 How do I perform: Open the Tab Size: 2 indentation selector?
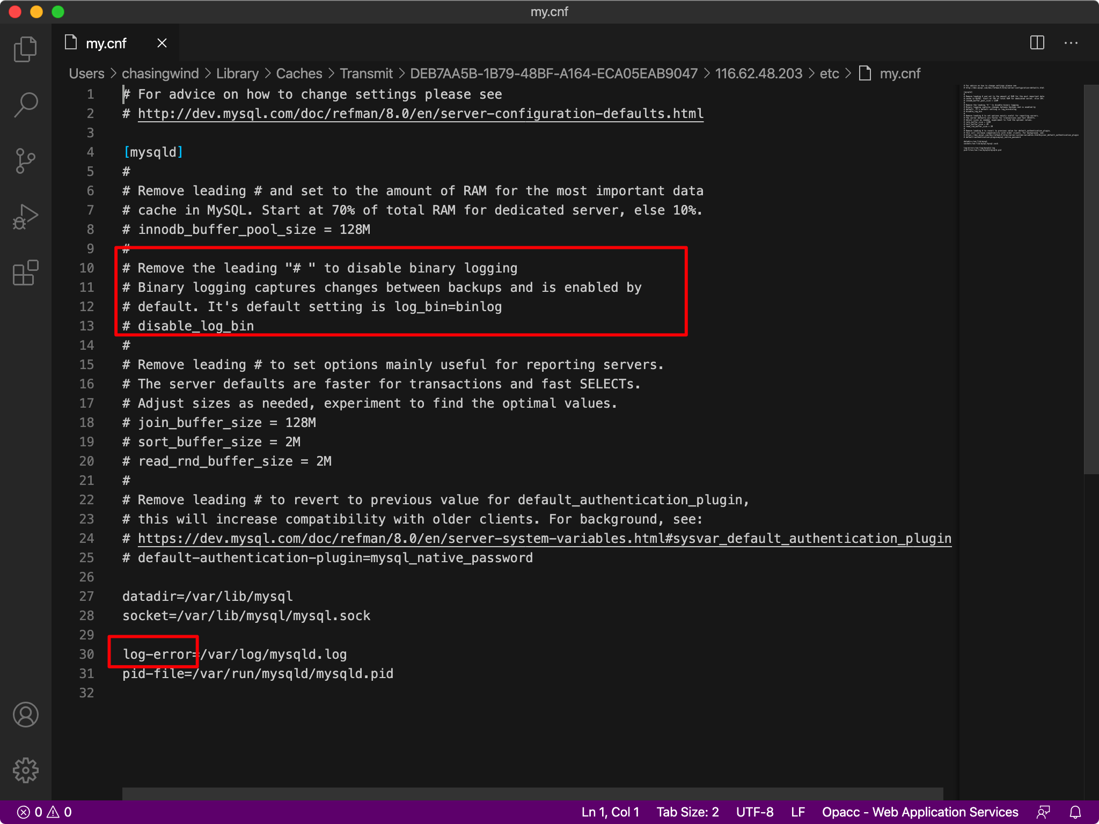pyautogui.click(x=687, y=812)
